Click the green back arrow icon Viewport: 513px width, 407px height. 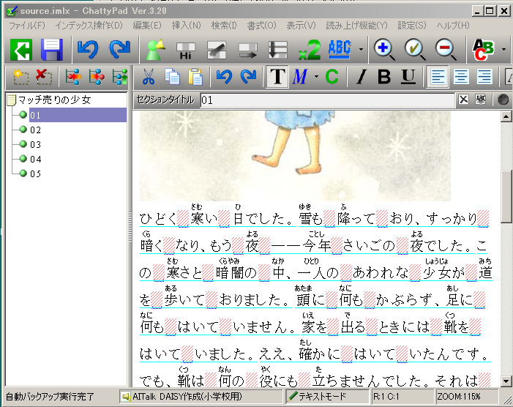pyautogui.click(x=21, y=50)
